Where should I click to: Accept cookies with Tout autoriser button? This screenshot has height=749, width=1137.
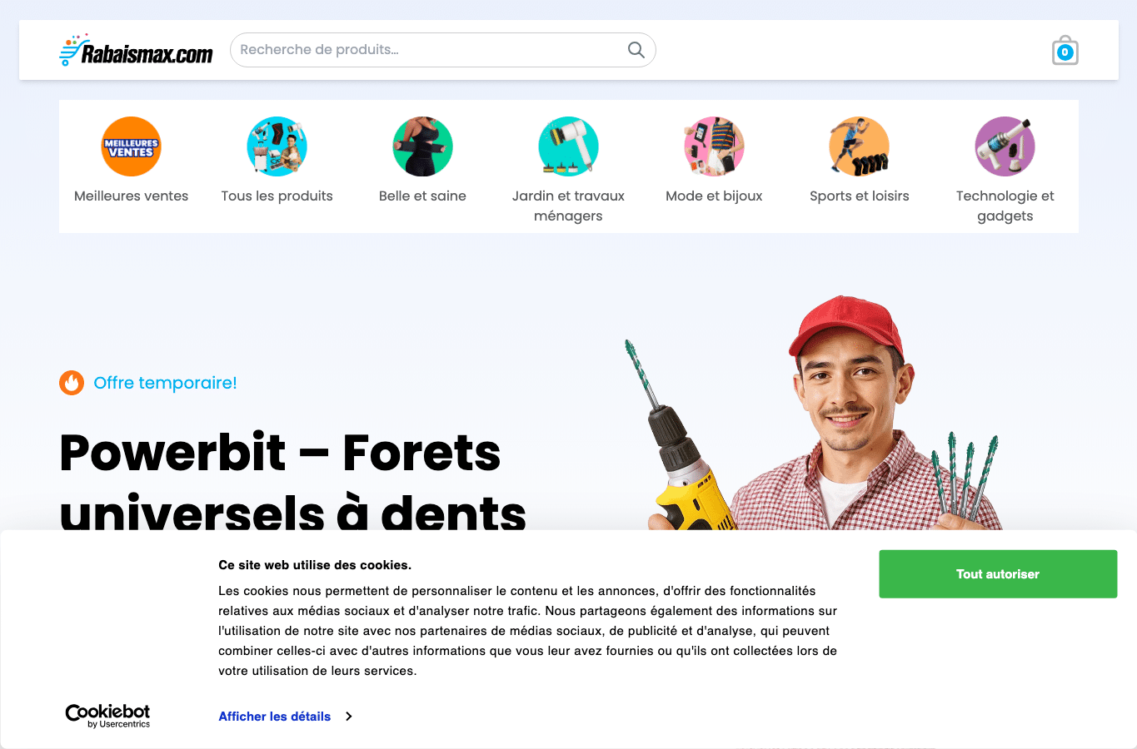click(x=998, y=574)
